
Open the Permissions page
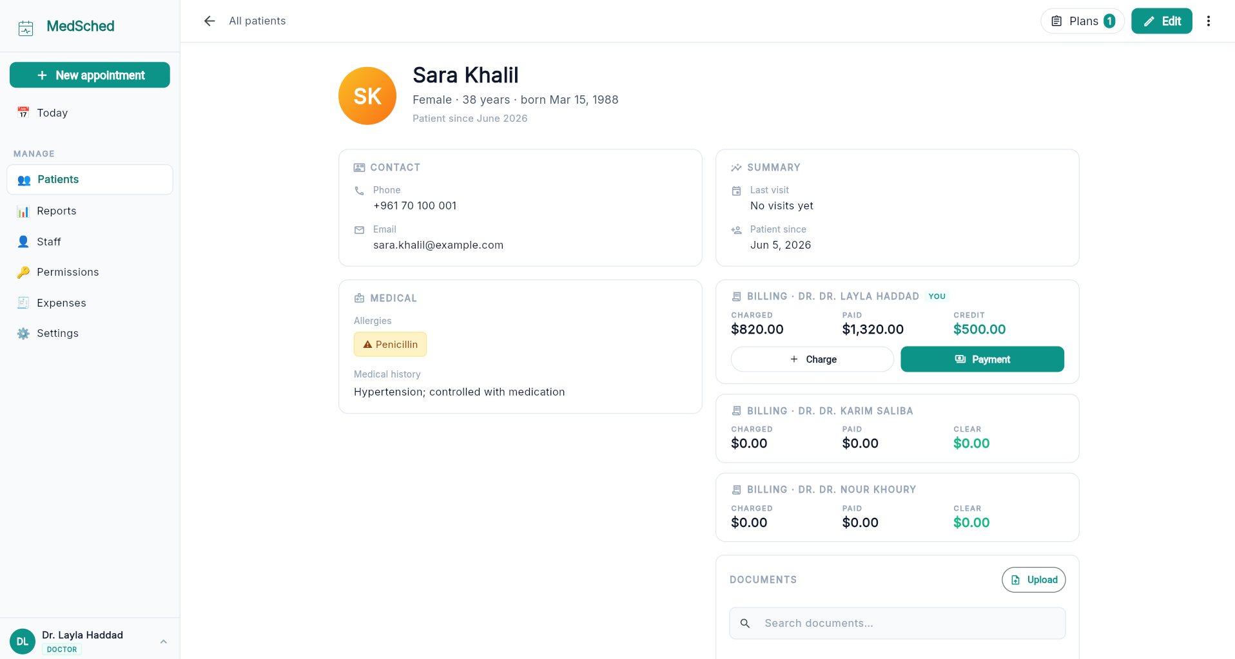tap(90, 272)
